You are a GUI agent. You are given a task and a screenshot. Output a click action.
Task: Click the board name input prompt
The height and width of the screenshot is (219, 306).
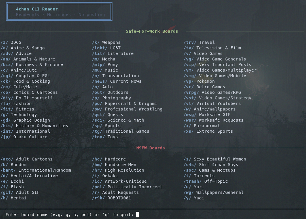(72, 214)
